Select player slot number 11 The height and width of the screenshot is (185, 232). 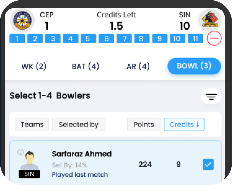(195, 38)
